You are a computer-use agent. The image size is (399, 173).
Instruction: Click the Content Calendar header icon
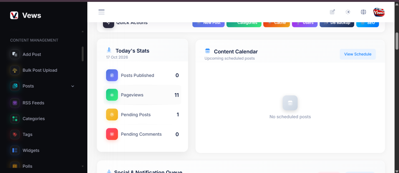pyautogui.click(x=207, y=51)
